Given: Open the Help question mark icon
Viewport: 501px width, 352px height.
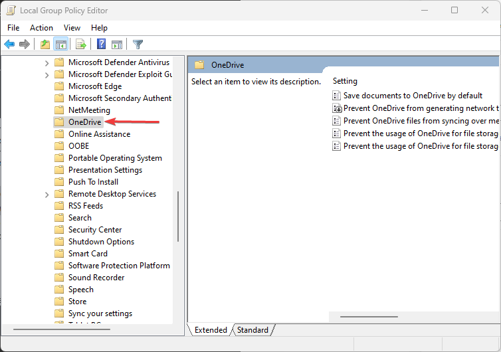Looking at the screenshot, I should [x=101, y=44].
